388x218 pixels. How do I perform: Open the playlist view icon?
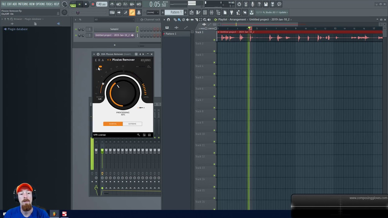tap(192, 12)
